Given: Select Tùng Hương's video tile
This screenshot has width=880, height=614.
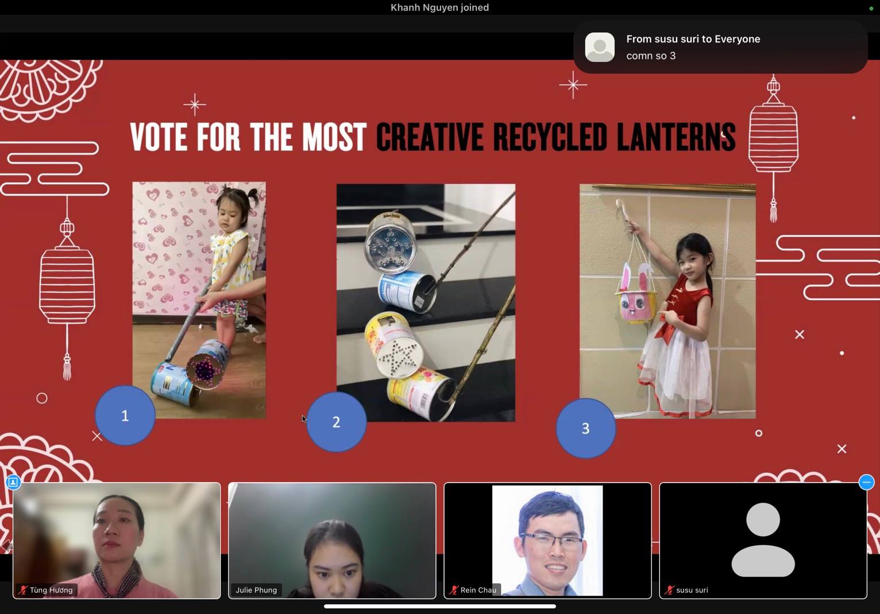Looking at the screenshot, I should (117, 541).
